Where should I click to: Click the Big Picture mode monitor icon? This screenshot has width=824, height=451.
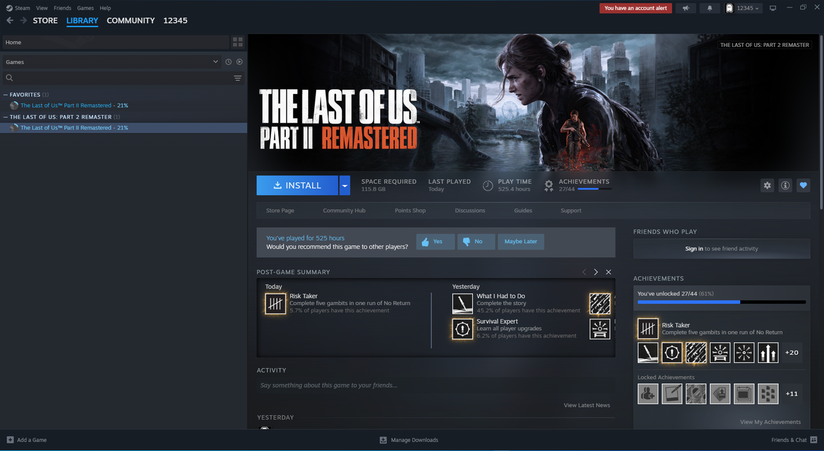[x=773, y=8]
